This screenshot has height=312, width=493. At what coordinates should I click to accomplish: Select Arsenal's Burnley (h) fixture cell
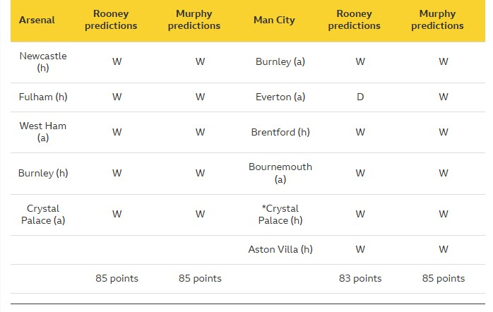(43, 173)
